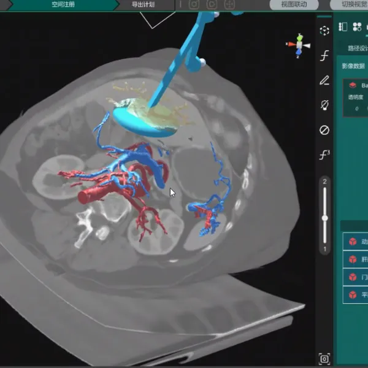
Task: Switch to the 导出计划 step tab
Action: point(143,4)
